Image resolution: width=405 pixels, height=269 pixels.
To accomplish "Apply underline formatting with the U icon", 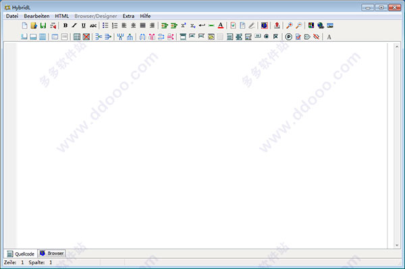I will pos(84,26).
